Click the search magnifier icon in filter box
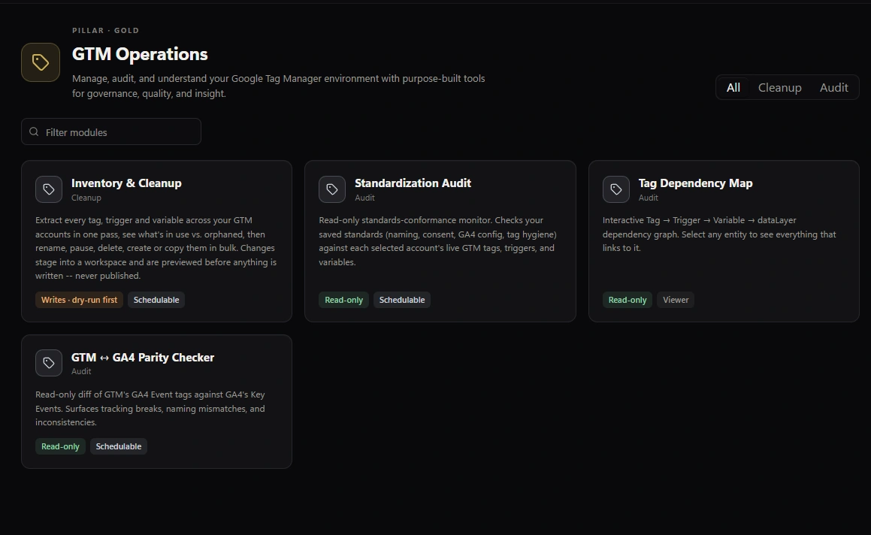The width and height of the screenshot is (871, 535). point(34,131)
